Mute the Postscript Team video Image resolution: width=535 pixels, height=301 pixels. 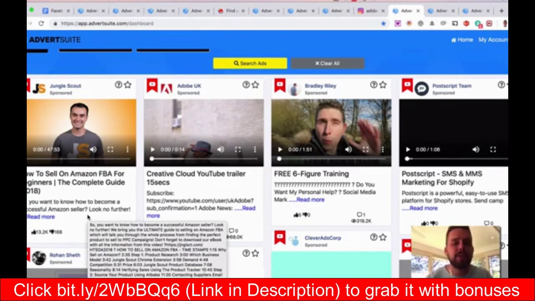[476, 149]
